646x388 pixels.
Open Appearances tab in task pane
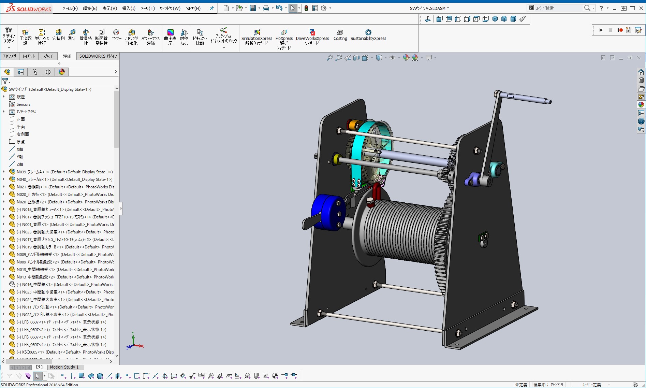(641, 105)
